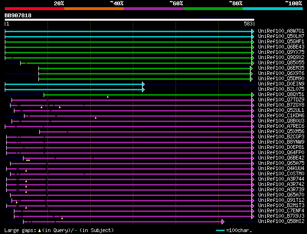This screenshot has width=307, height=234.
Task: Click the purple ~60% identity legend segment
Action: pyautogui.click(x=153, y=9)
